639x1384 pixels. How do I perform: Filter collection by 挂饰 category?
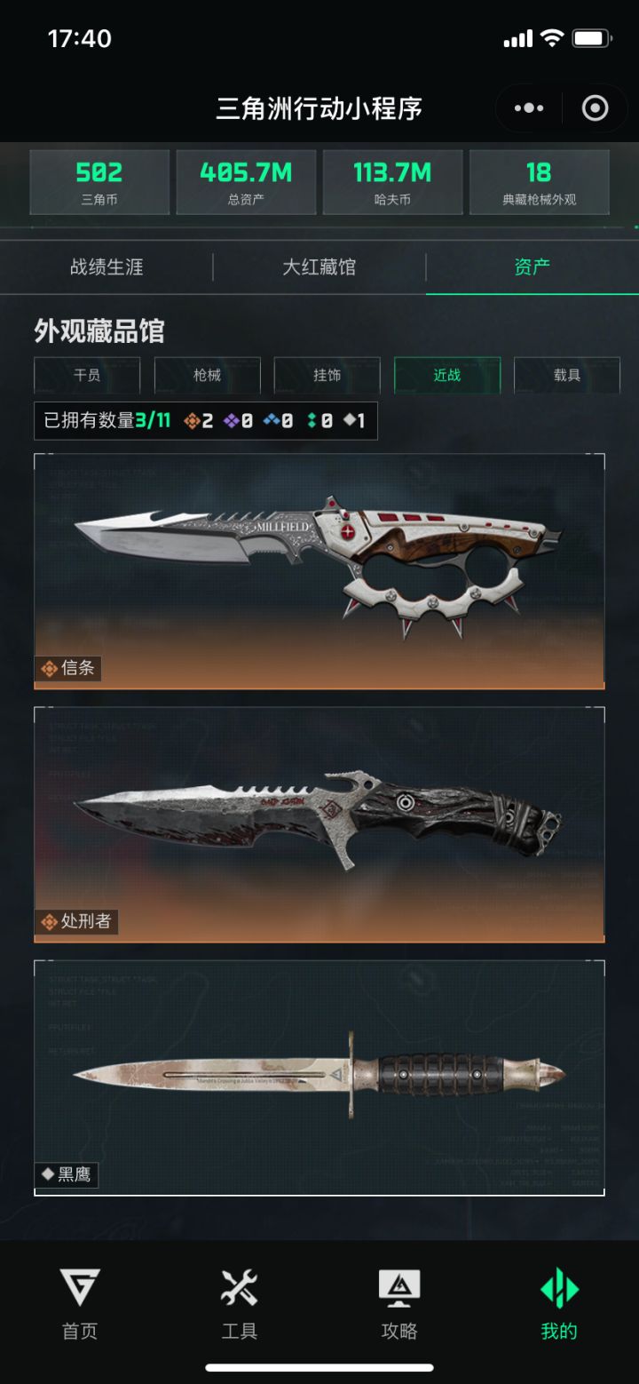327,375
